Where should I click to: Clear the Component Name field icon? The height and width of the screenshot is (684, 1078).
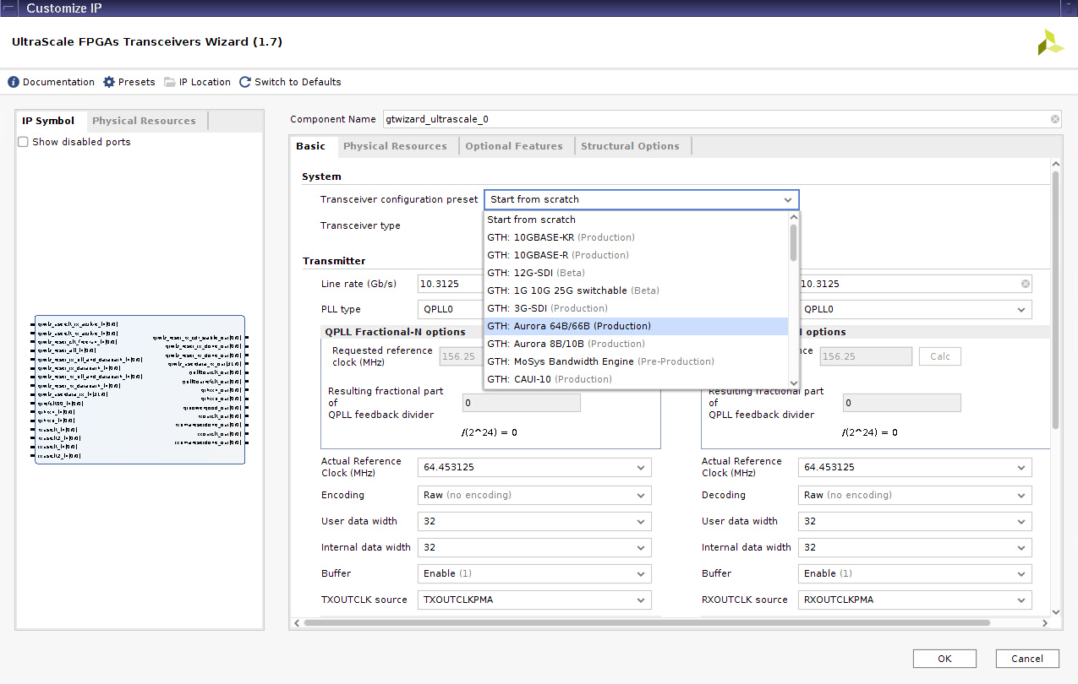[1055, 119]
